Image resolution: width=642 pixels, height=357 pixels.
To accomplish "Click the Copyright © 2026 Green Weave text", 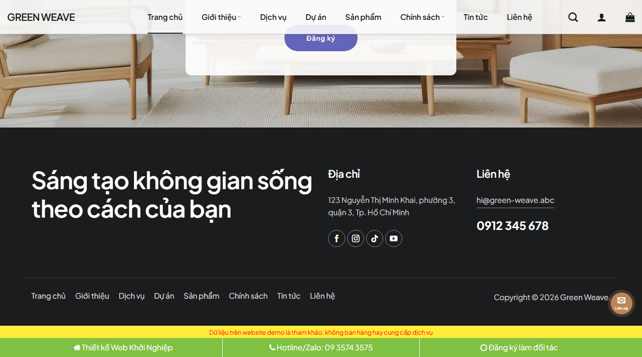I will pyautogui.click(x=552, y=297).
